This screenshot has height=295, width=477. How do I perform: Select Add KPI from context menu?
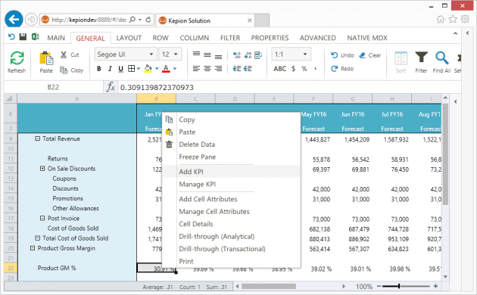pyautogui.click(x=231, y=172)
